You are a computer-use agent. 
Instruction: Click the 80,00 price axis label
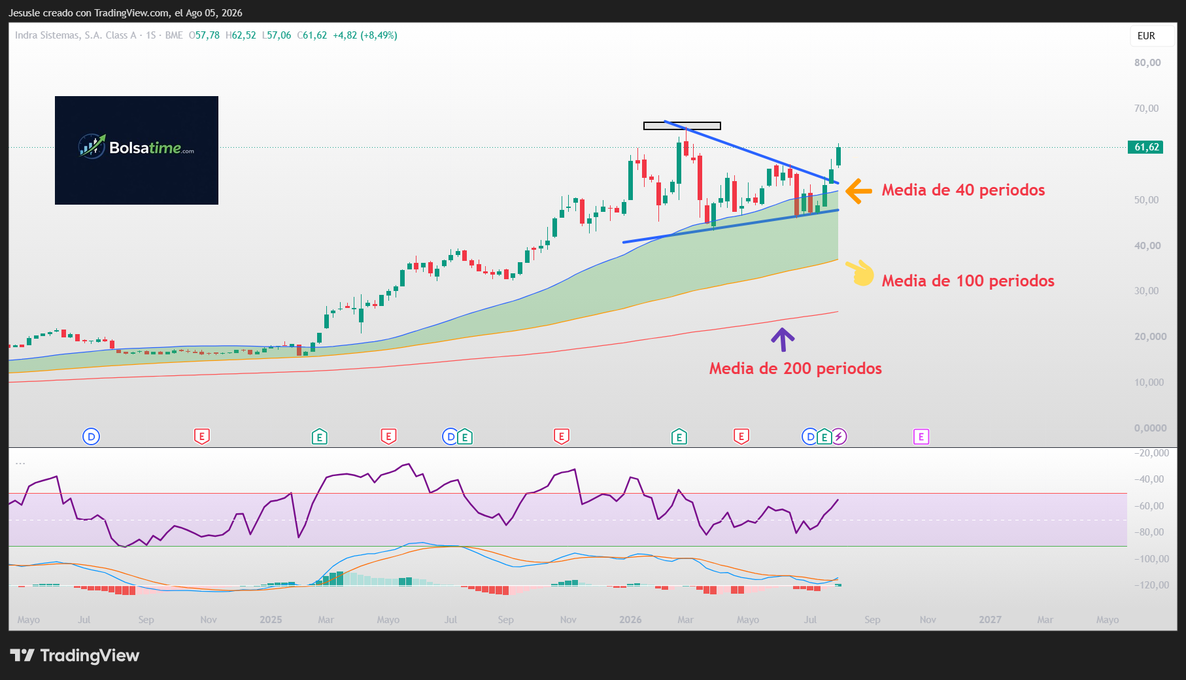tap(1147, 63)
